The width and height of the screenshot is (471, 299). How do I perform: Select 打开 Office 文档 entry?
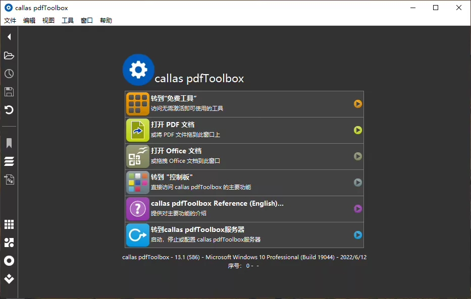[x=244, y=156]
